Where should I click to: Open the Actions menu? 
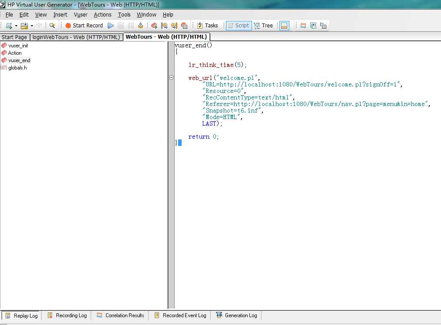[103, 15]
